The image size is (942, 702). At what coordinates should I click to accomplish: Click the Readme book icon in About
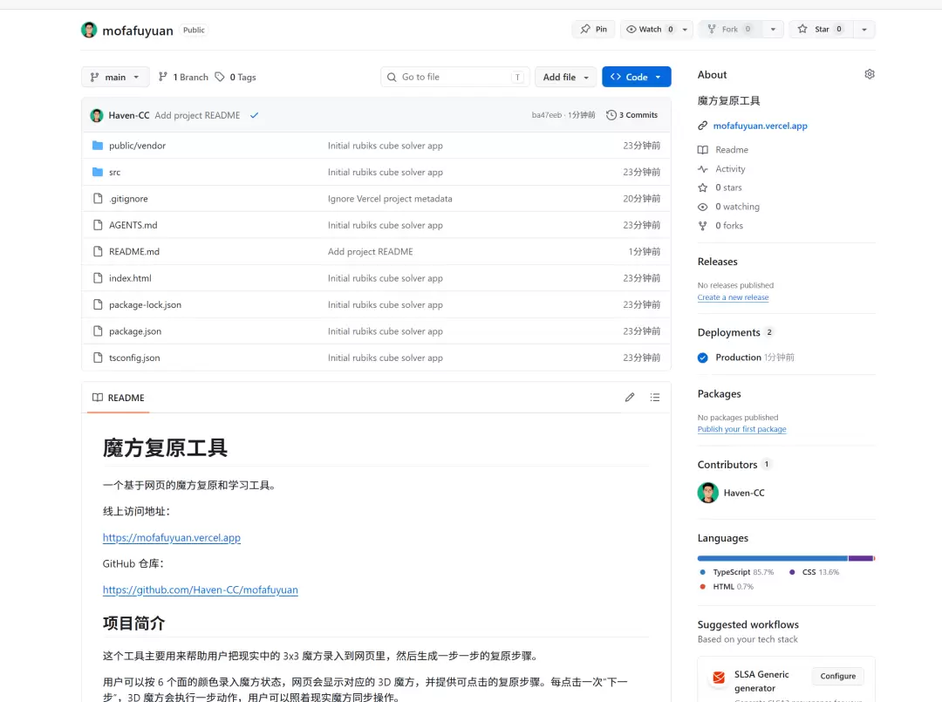[702, 149]
